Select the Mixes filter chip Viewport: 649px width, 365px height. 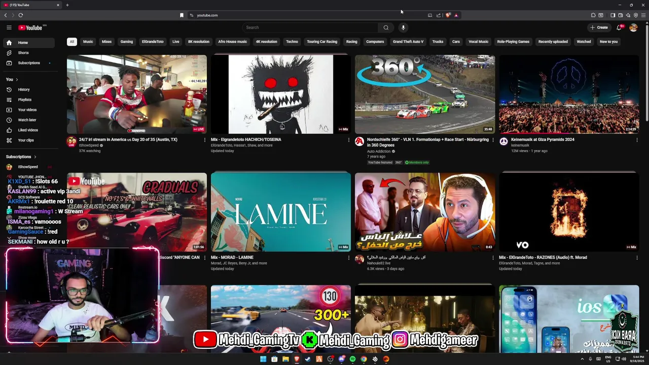106,42
